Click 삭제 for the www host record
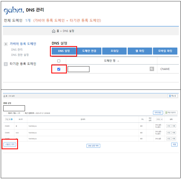 pyautogui.click(x=173, y=133)
